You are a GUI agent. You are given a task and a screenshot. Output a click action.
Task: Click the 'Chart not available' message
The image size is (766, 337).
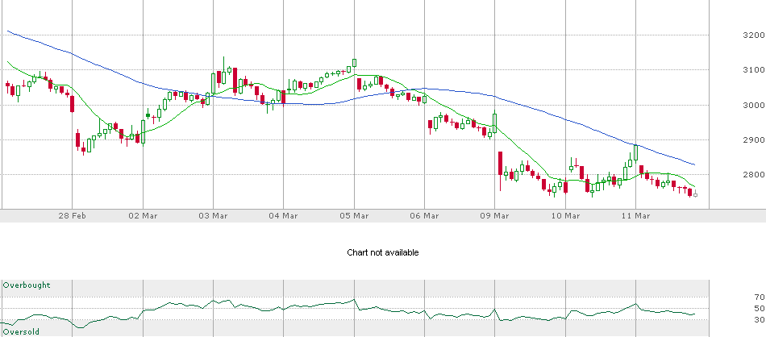coord(382,252)
